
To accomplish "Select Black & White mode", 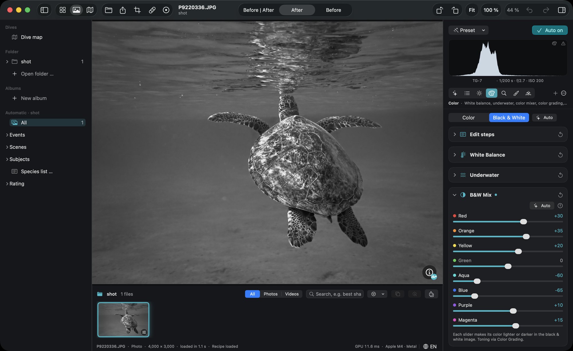I will click(509, 118).
